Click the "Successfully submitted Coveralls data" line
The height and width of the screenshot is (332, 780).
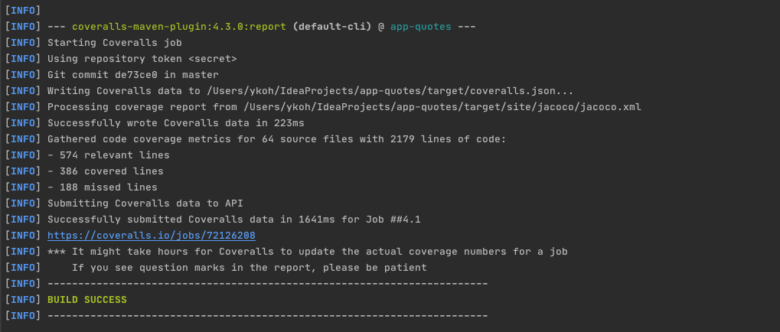click(233, 220)
